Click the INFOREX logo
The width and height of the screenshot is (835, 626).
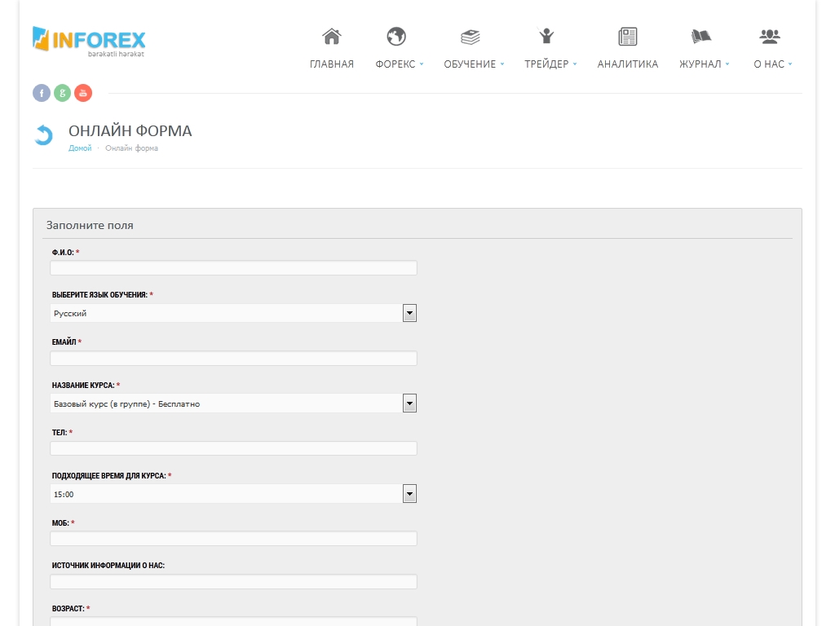(x=89, y=41)
